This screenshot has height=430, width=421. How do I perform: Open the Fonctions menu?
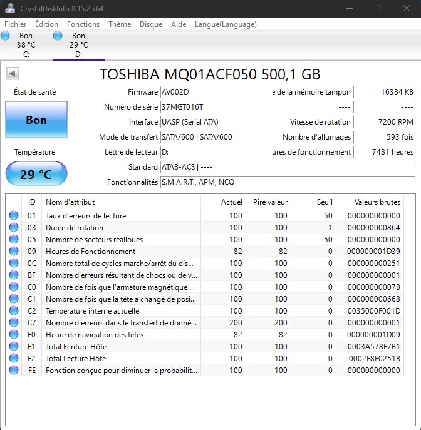tap(83, 24)
